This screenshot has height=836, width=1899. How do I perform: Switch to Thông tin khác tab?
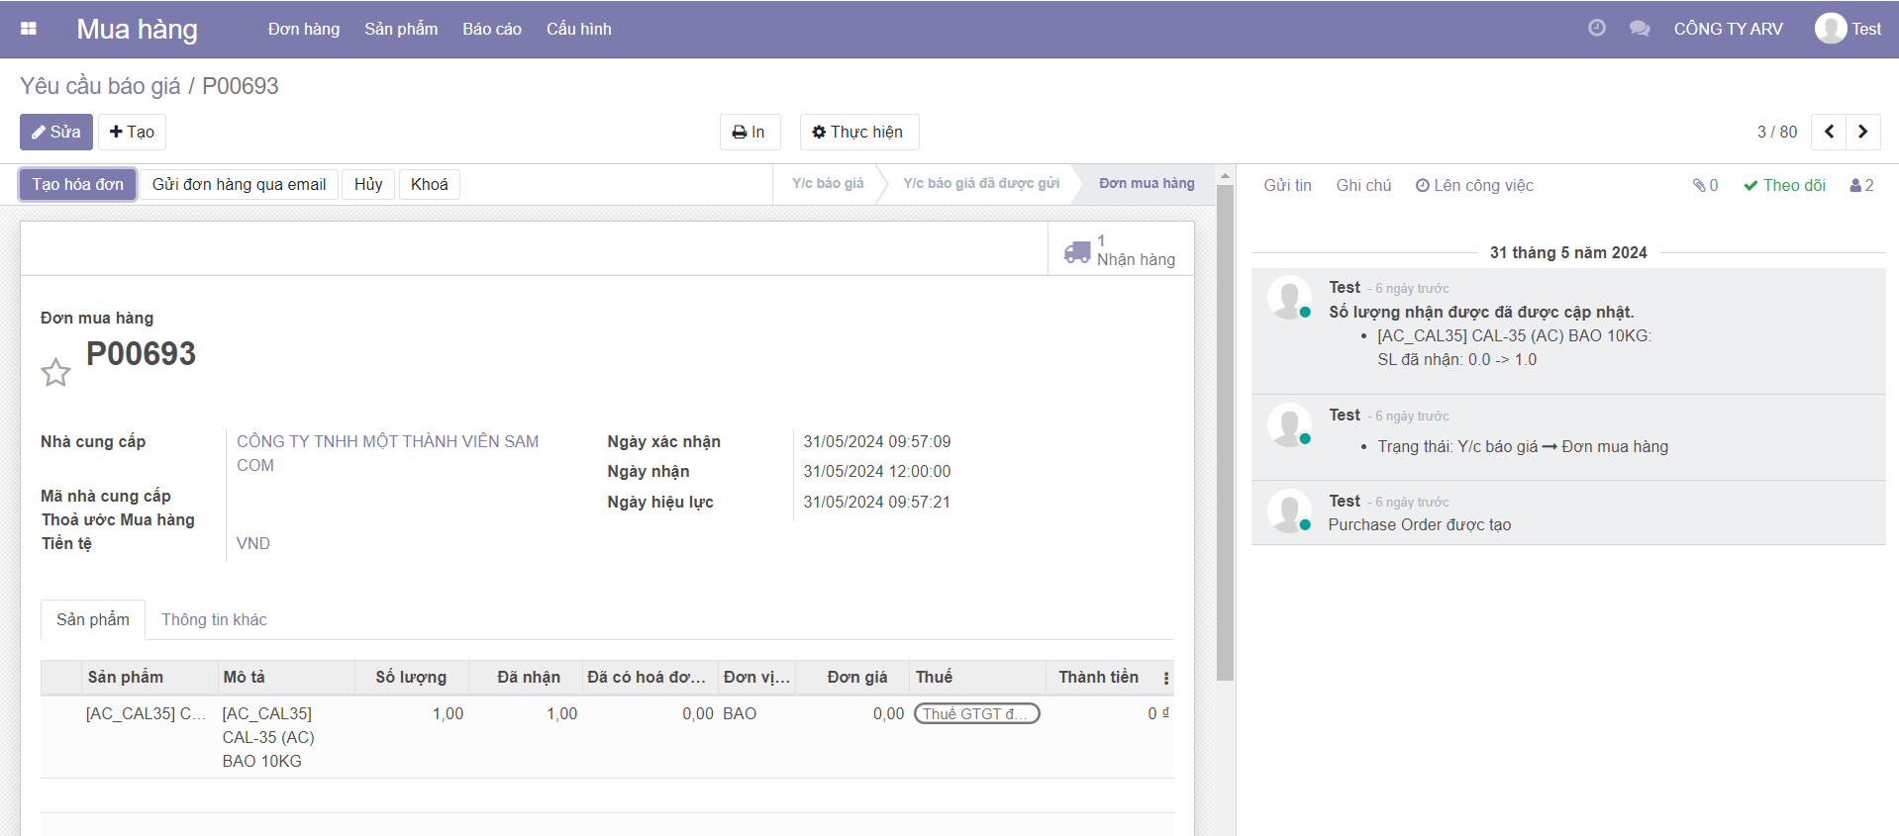tap(214, 619)
